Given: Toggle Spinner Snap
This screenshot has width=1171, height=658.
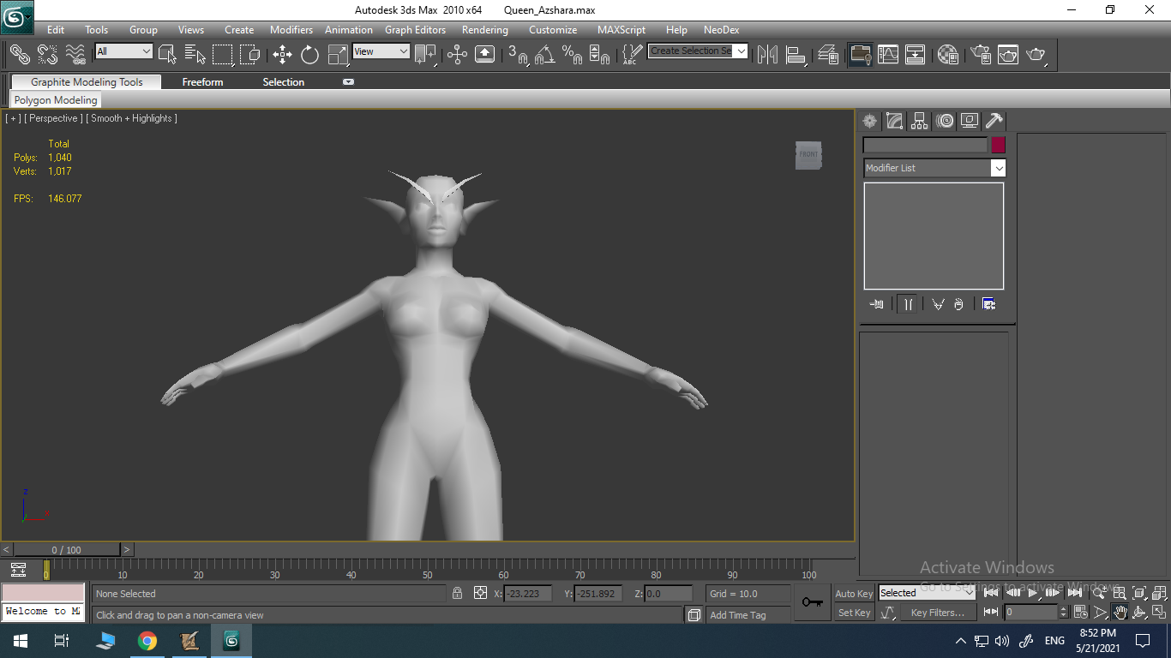Looking at the screenshot, I should click(600, 55).
